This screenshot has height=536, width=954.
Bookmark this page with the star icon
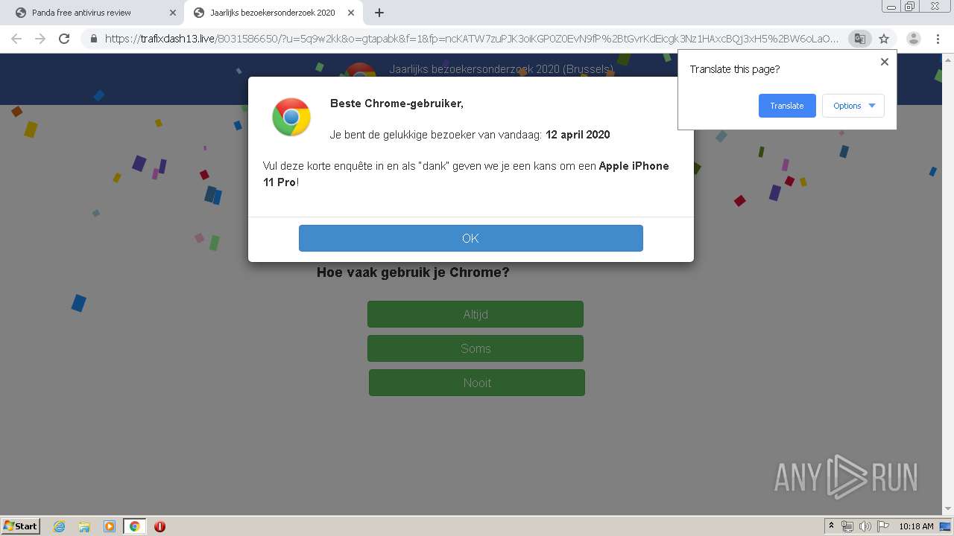click(884, 39)
